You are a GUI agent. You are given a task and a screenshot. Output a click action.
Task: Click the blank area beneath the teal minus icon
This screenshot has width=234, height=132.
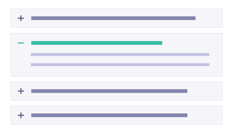coord(21,60)
